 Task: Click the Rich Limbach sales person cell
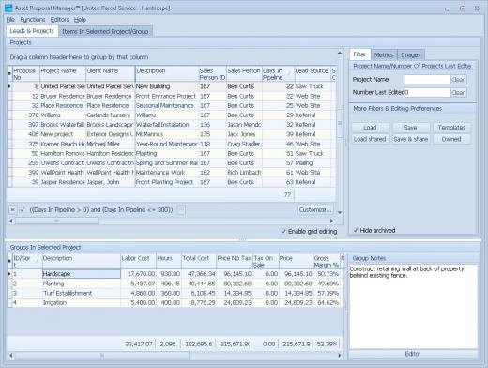pyautogui.click(x=244, y=173)
